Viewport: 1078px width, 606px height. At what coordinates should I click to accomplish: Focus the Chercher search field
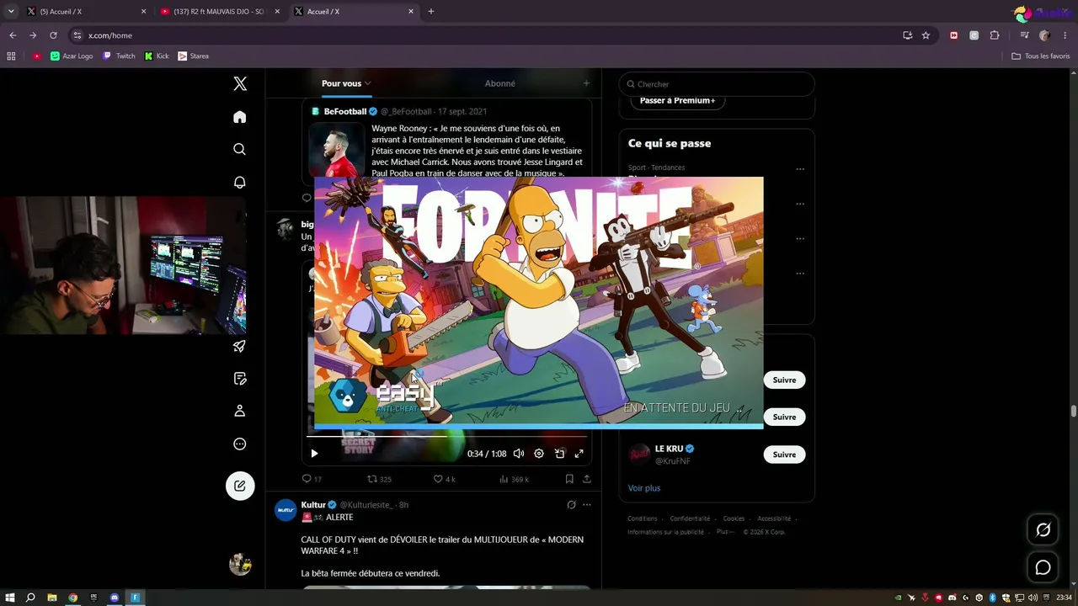point(717,84)
